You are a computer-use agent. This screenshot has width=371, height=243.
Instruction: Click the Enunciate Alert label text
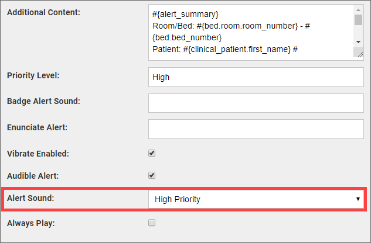36,126
